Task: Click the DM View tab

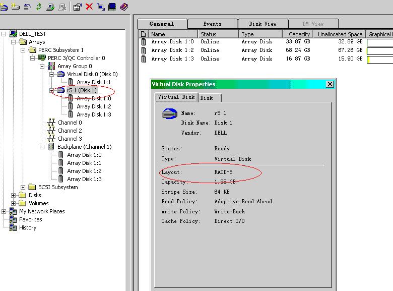Action: (x=313, y=24)
